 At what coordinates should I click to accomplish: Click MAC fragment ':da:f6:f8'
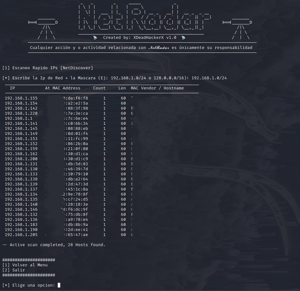click(x=77, y=98)
